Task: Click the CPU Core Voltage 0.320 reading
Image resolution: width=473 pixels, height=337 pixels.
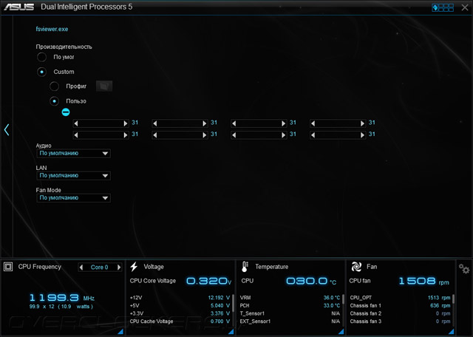Action: point(208,281)
